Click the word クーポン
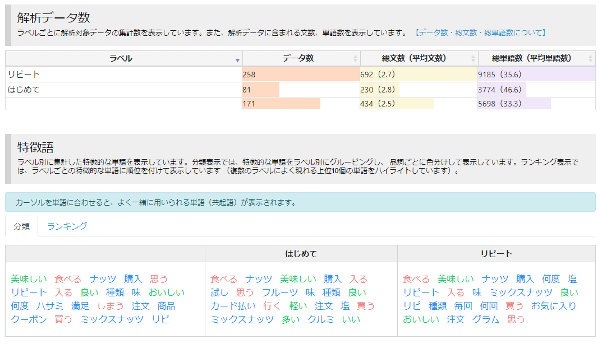602x344 pixels. click(x=29, y=319)
